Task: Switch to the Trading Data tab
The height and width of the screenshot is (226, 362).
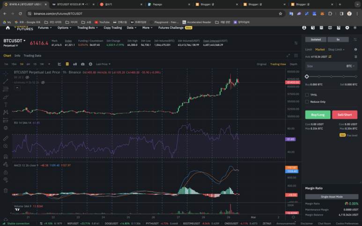Action: coord(32,56)
